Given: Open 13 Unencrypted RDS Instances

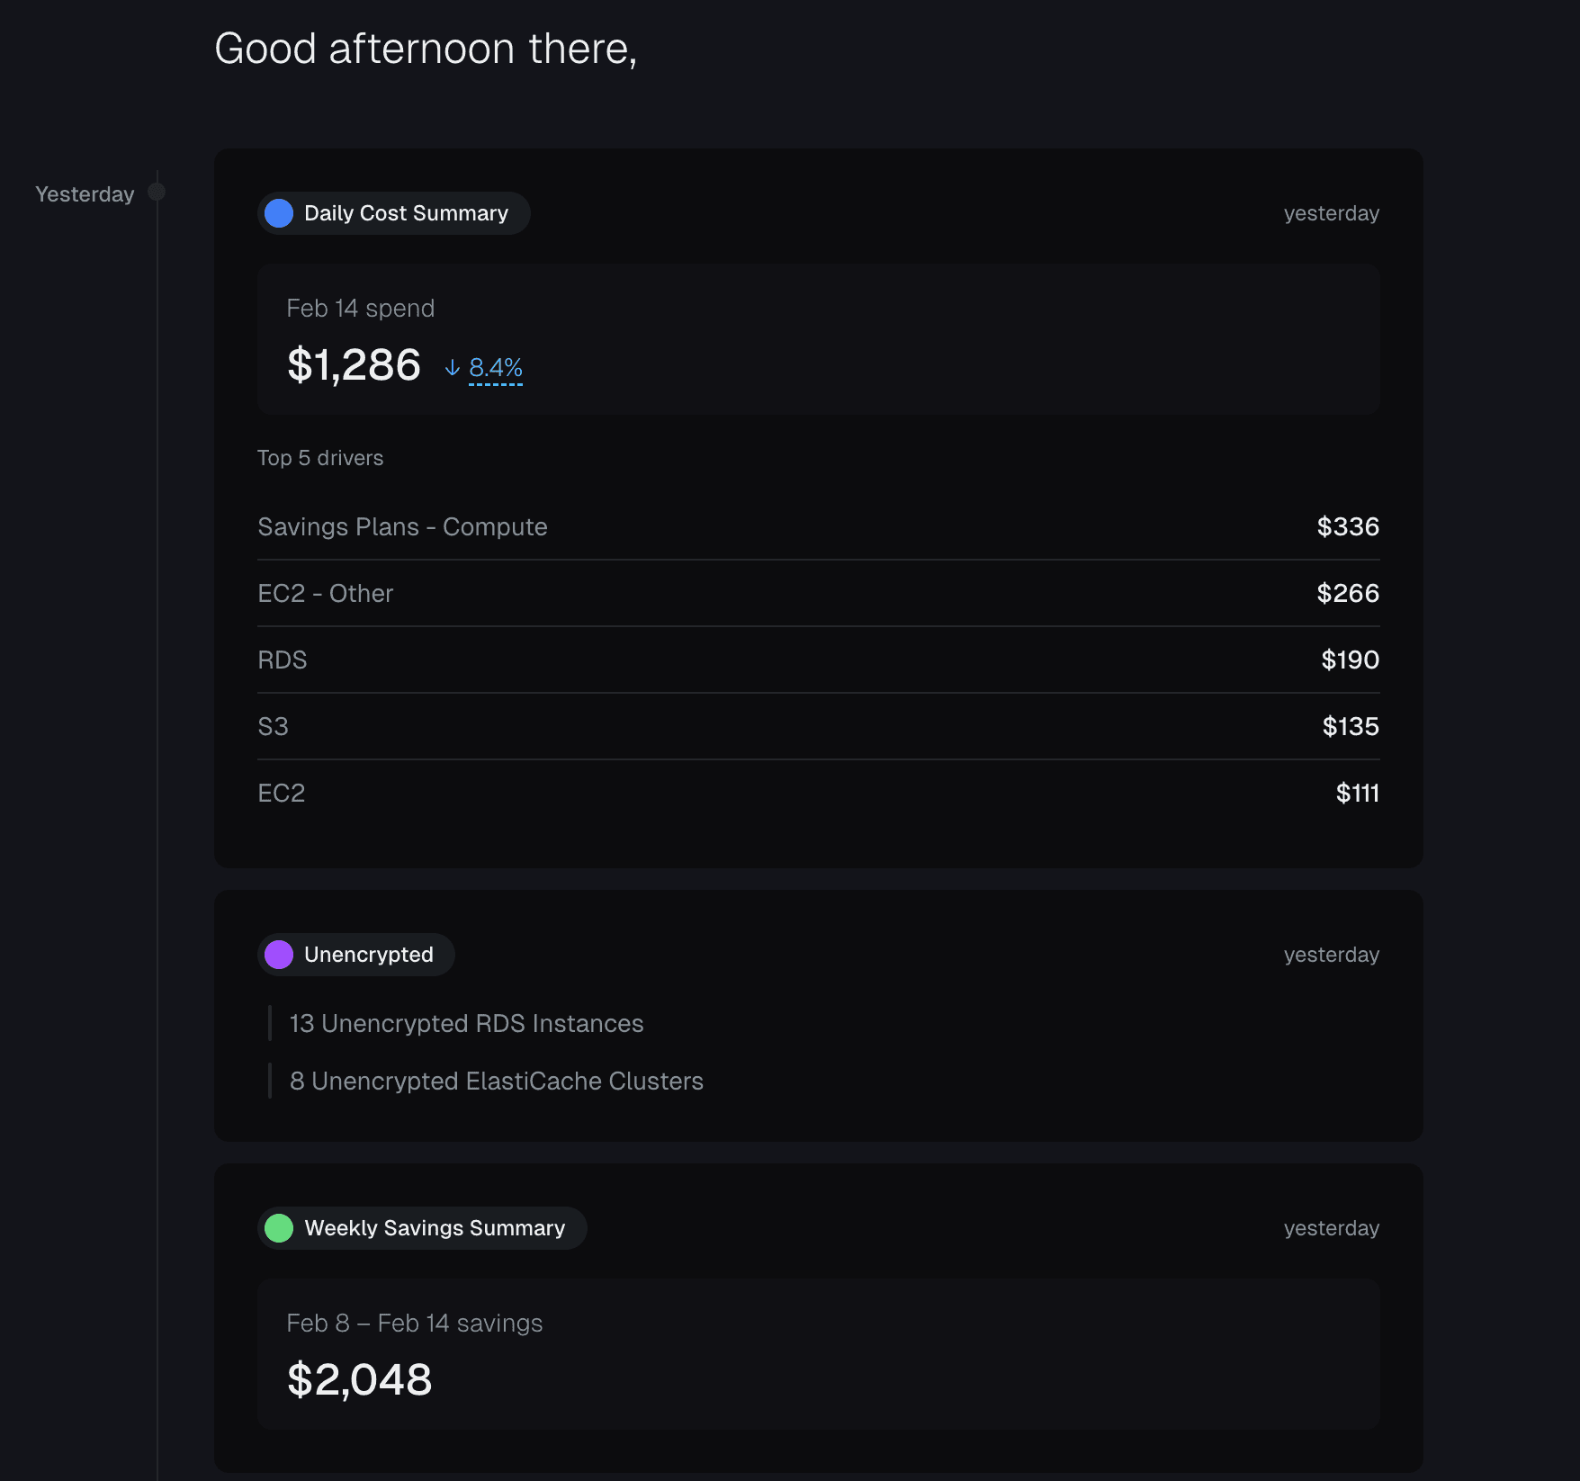Looking at the screenshot, I should click(x=466, y=1023).
